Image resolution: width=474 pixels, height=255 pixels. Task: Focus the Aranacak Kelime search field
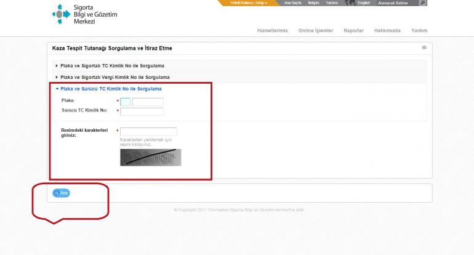click(396, 2)
